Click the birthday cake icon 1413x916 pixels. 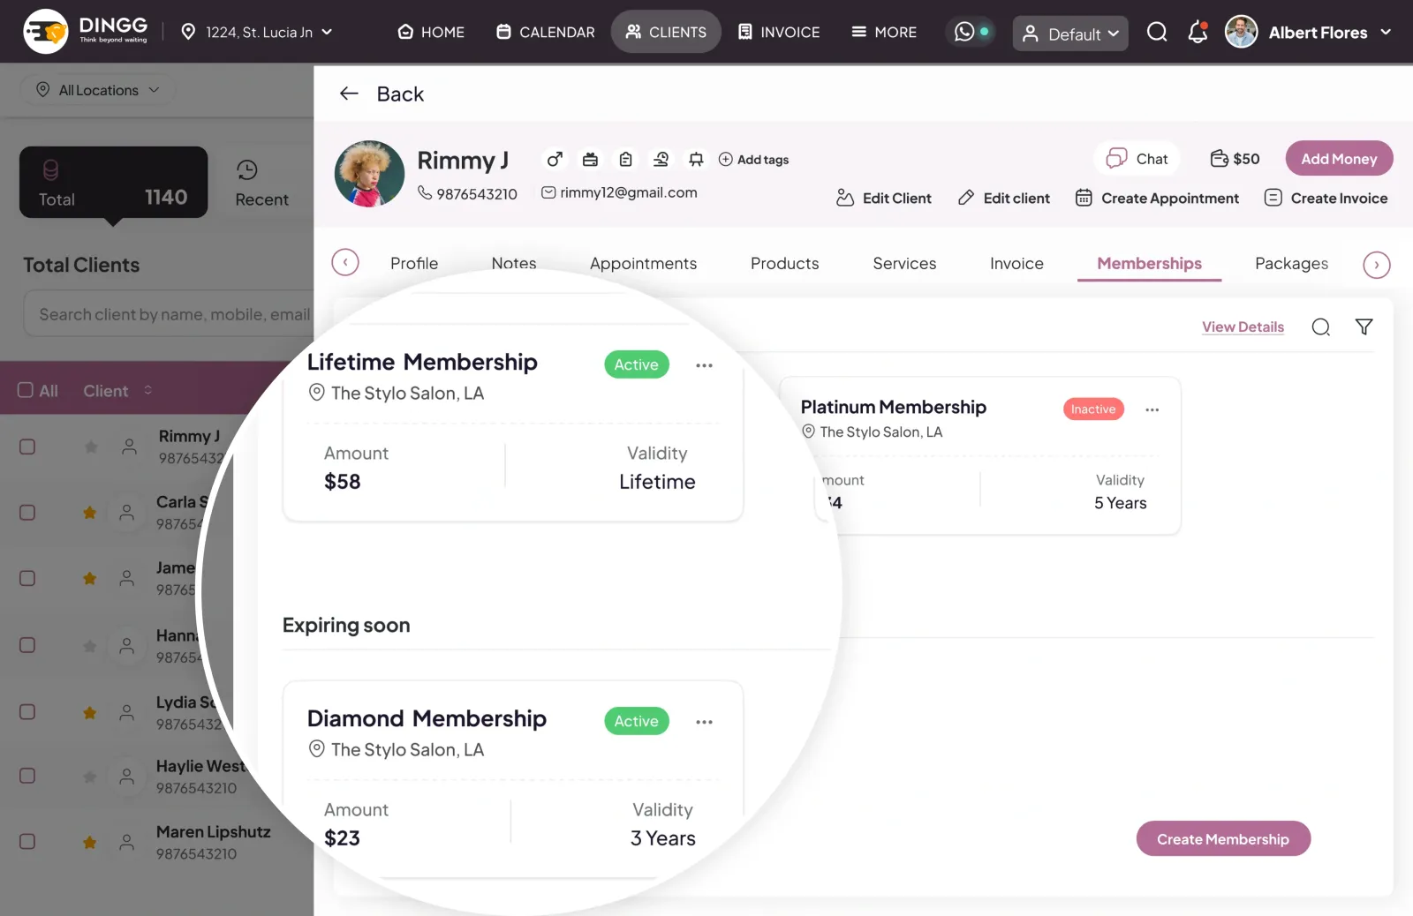click(x=590, y=159)
